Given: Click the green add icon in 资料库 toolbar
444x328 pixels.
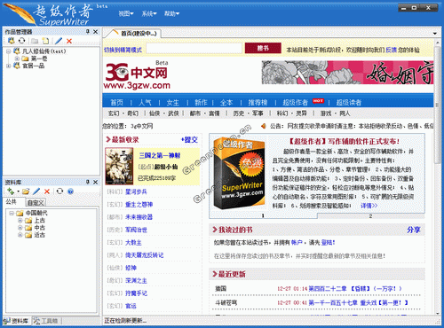Looking at the screenshot, I should point(11,191).
